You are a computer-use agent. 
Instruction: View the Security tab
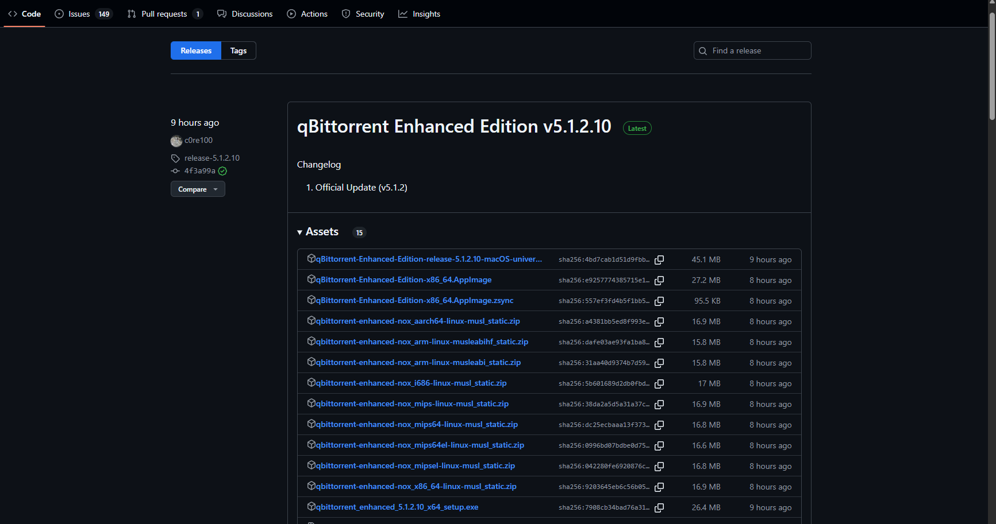tap(363, 14)
